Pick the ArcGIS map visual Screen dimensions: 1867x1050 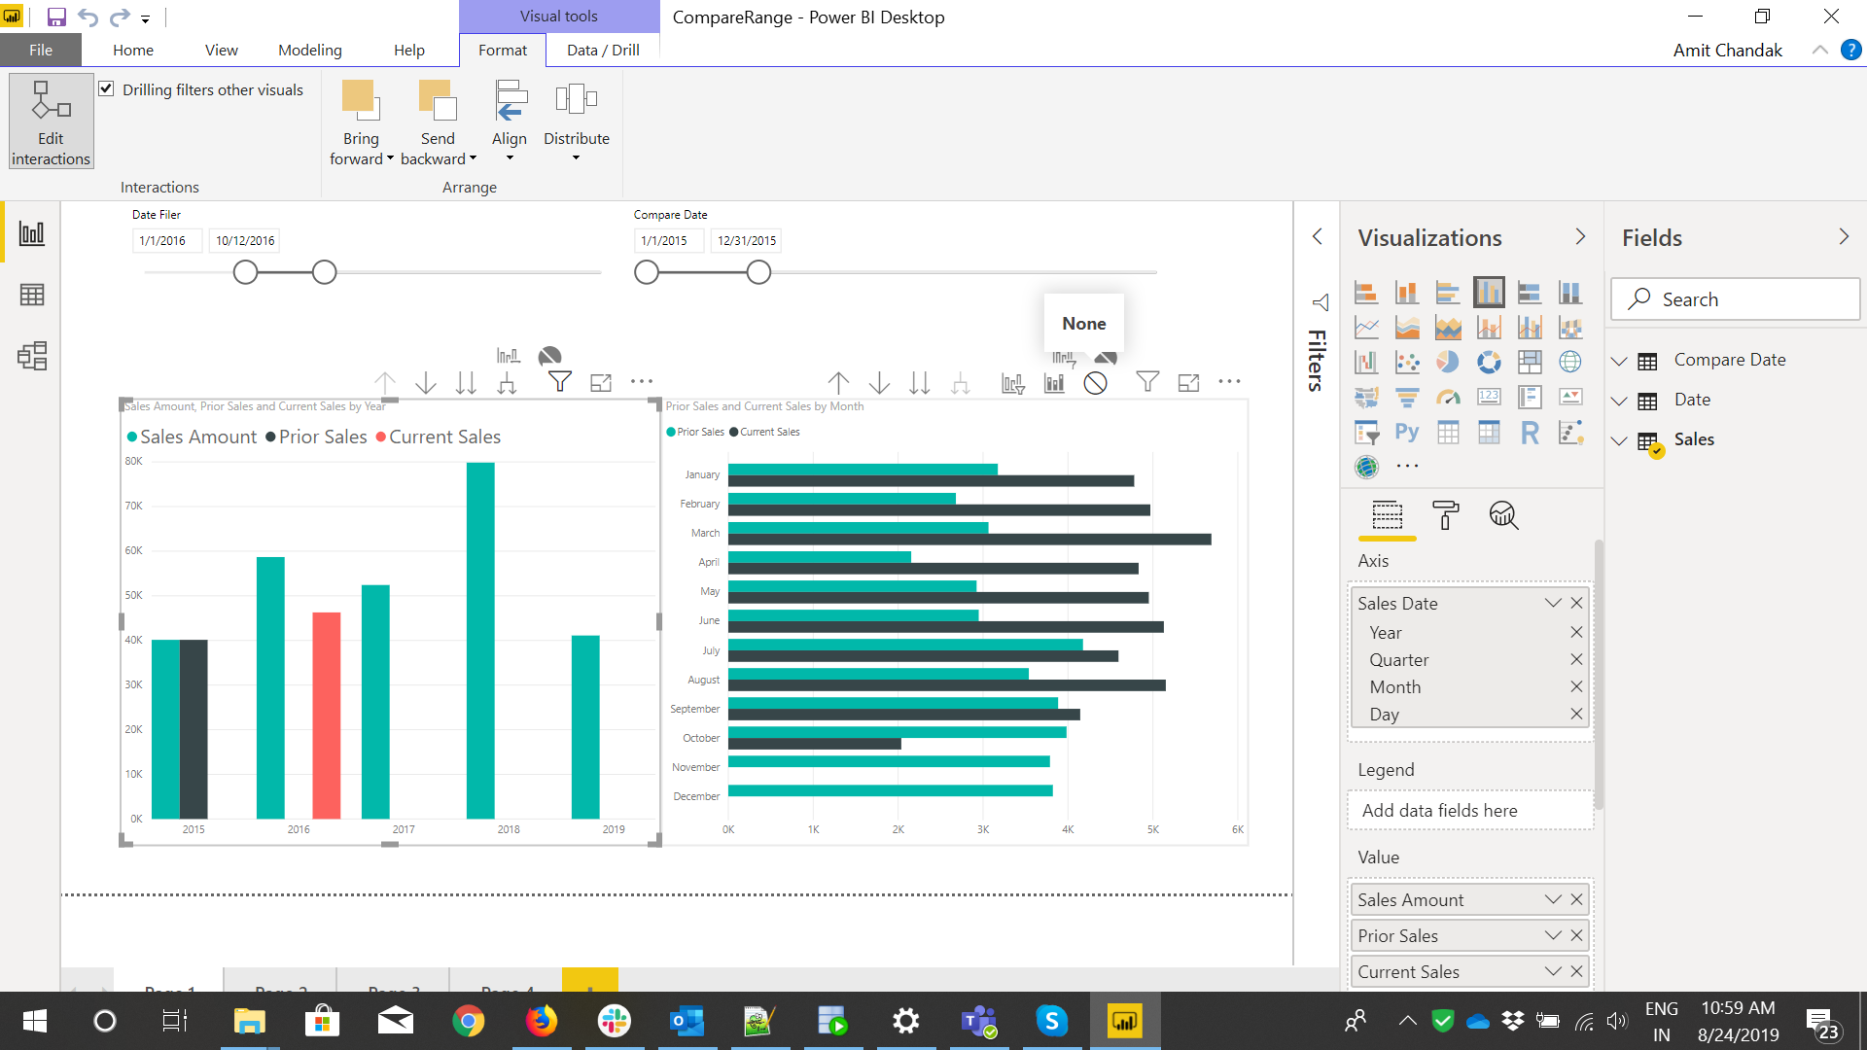pos(1366,467)
